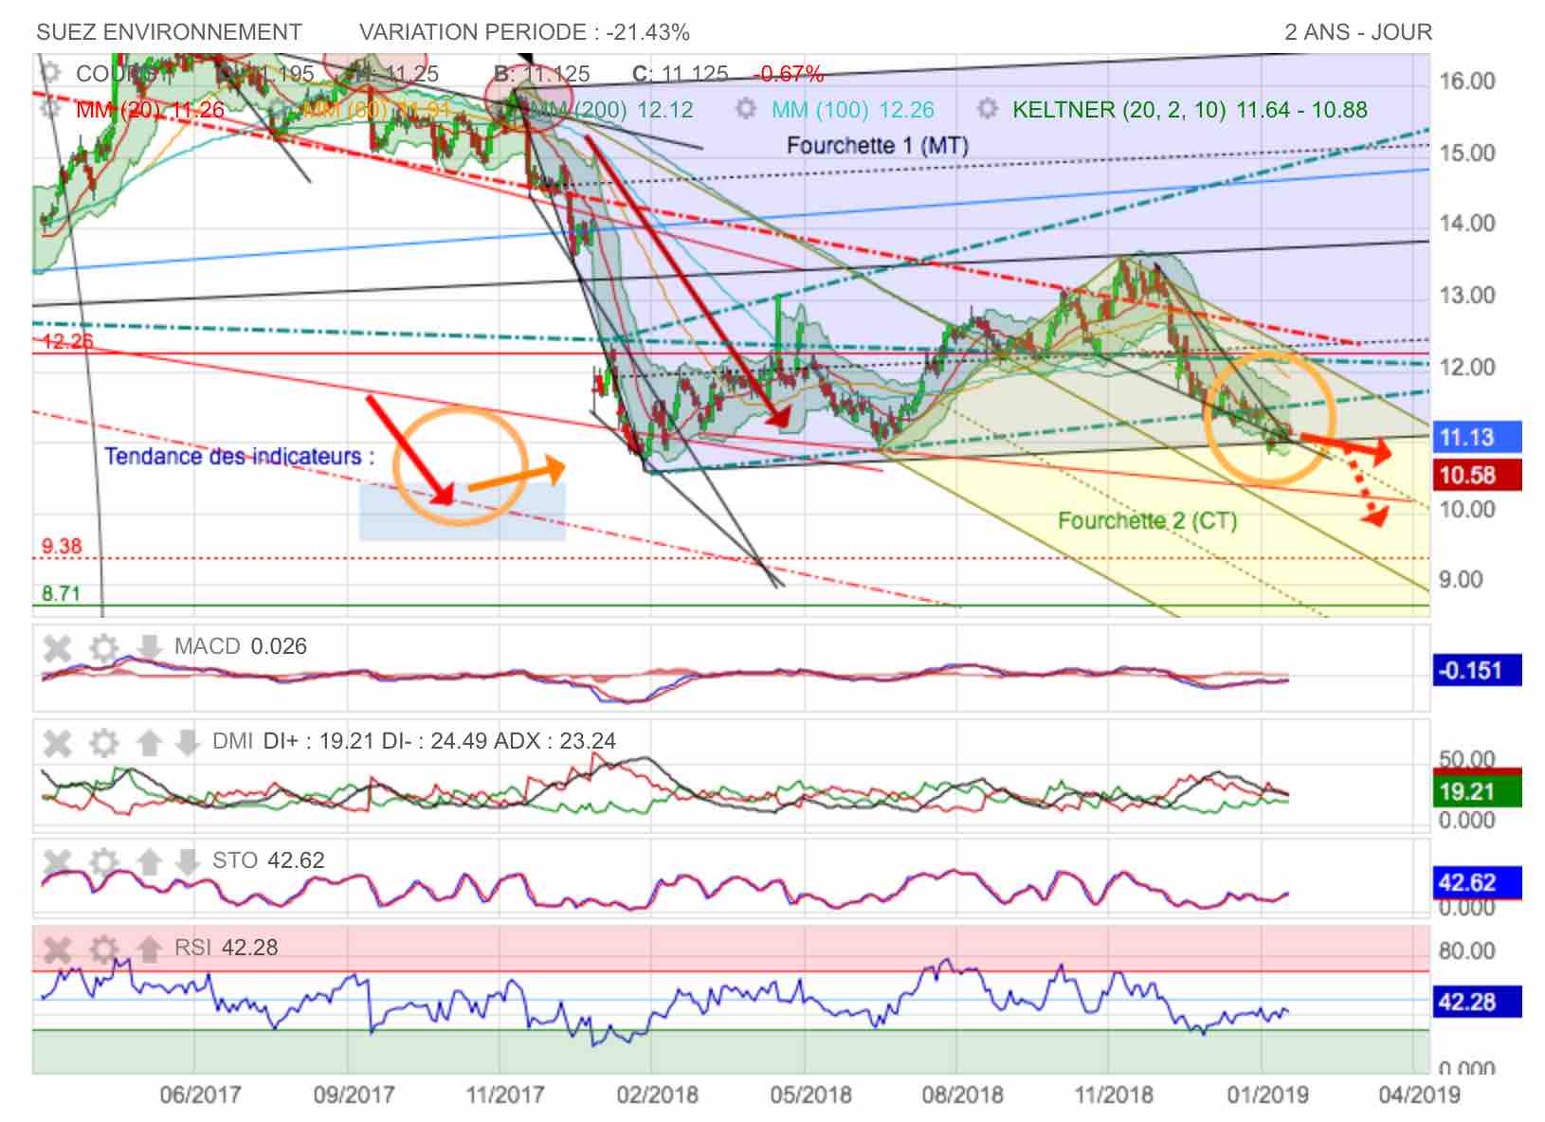Open the RSI indicator settings gear
The width and height of the screenshot is (1545, 1122).
(x=103, y=949)
